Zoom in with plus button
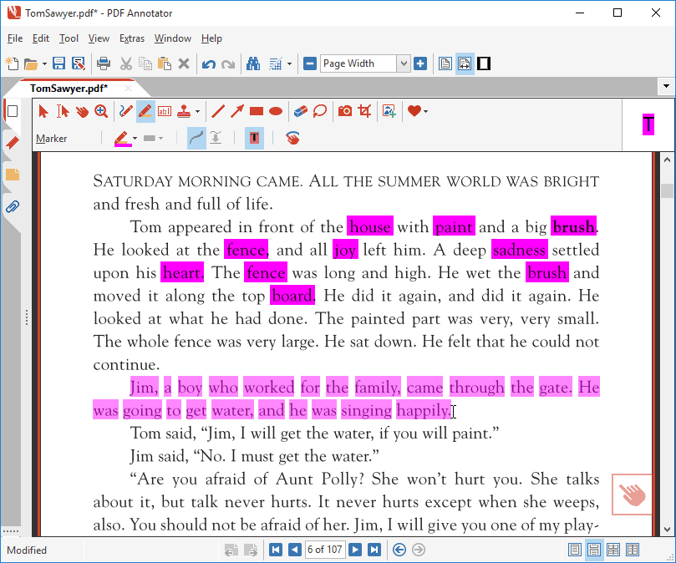This screenshot has height=563, width=676. click(420, 63)
